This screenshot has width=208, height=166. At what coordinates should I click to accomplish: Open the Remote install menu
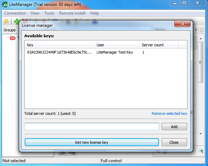(72, 13)
